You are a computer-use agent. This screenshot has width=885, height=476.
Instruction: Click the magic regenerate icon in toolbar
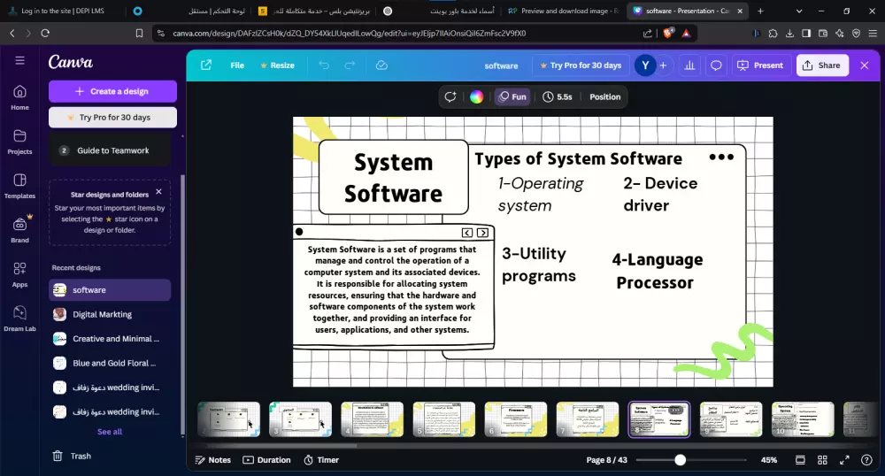point(450,97)
